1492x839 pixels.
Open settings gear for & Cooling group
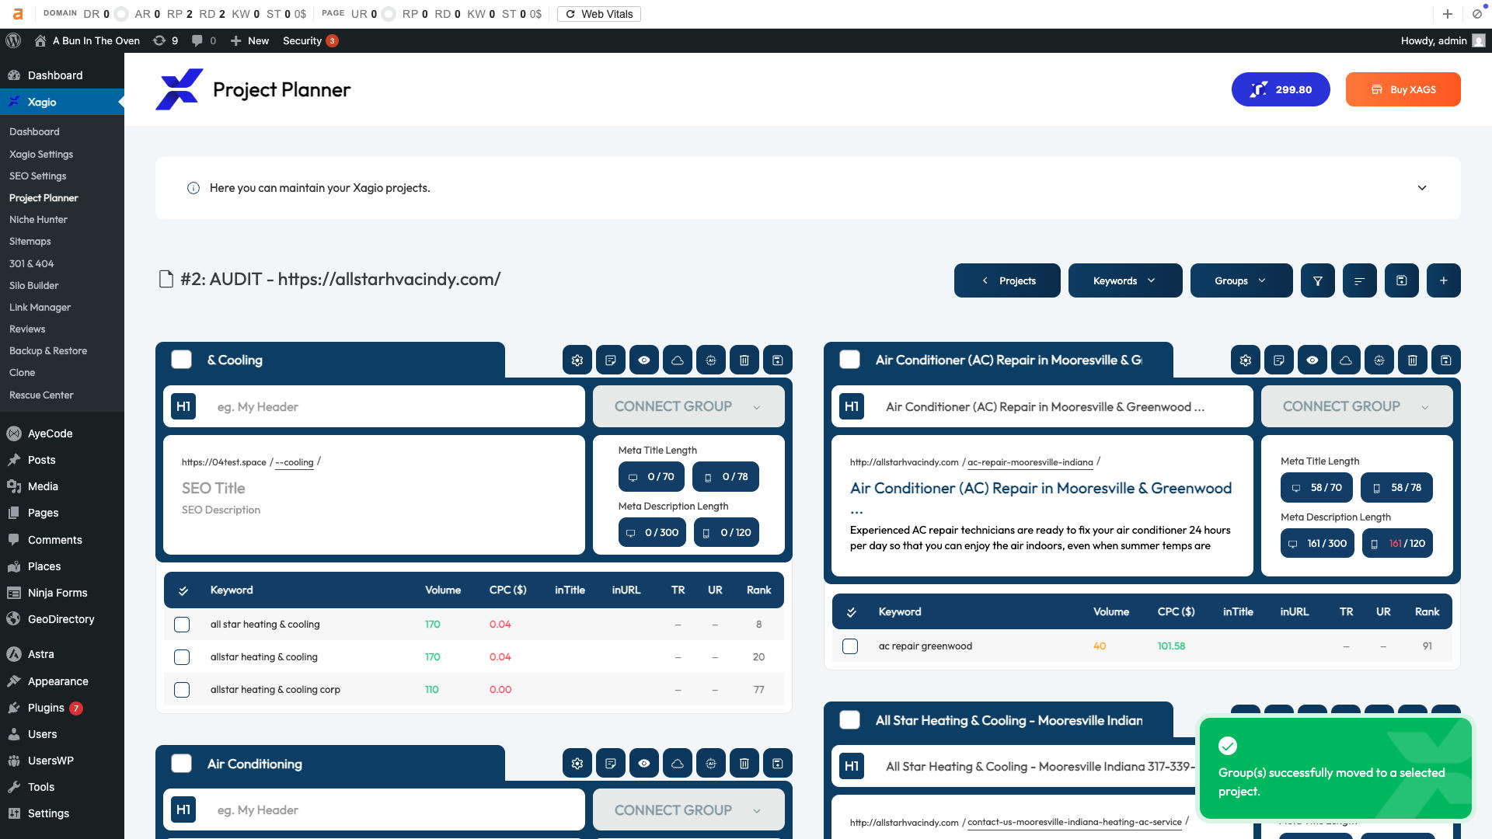(x=577, y=360)
